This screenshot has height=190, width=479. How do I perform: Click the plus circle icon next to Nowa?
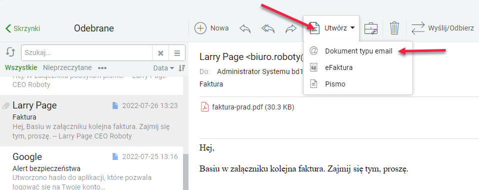coord(200,28)
